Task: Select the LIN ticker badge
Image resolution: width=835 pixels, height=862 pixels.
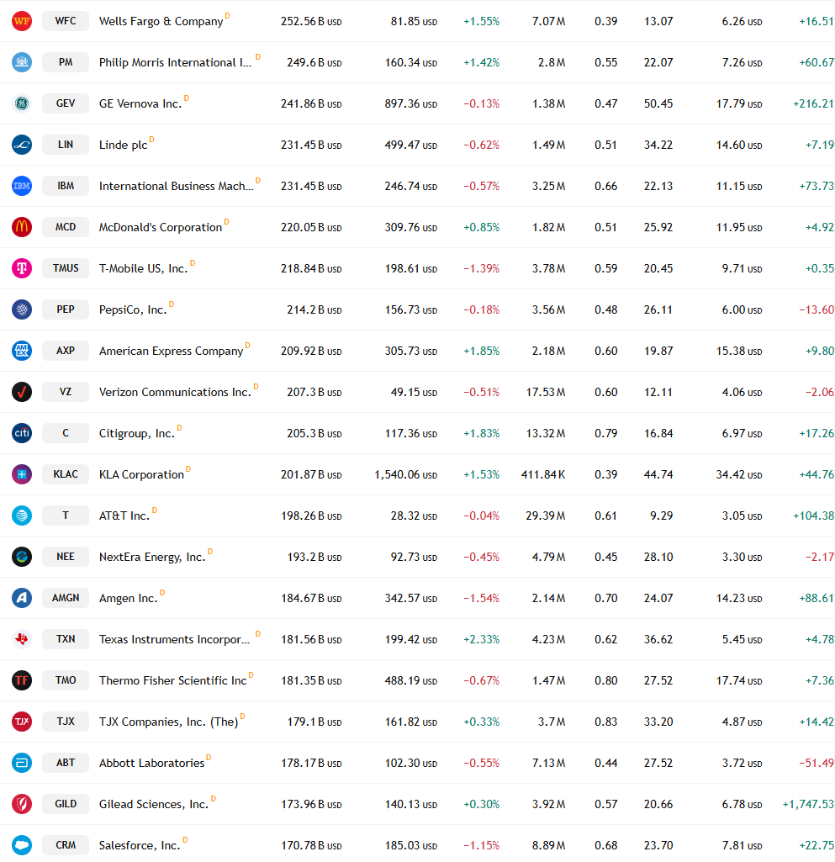Action: [x=66, y=145]
